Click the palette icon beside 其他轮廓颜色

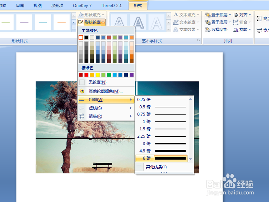[82, 91]
